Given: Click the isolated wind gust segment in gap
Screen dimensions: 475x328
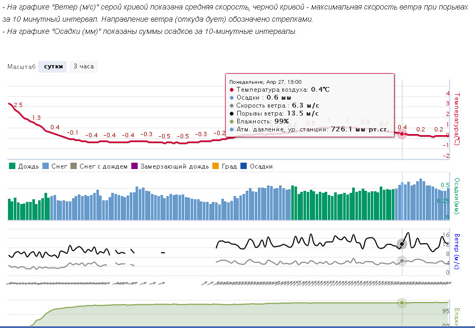Looking at the screenshot, I should [163, 253].
